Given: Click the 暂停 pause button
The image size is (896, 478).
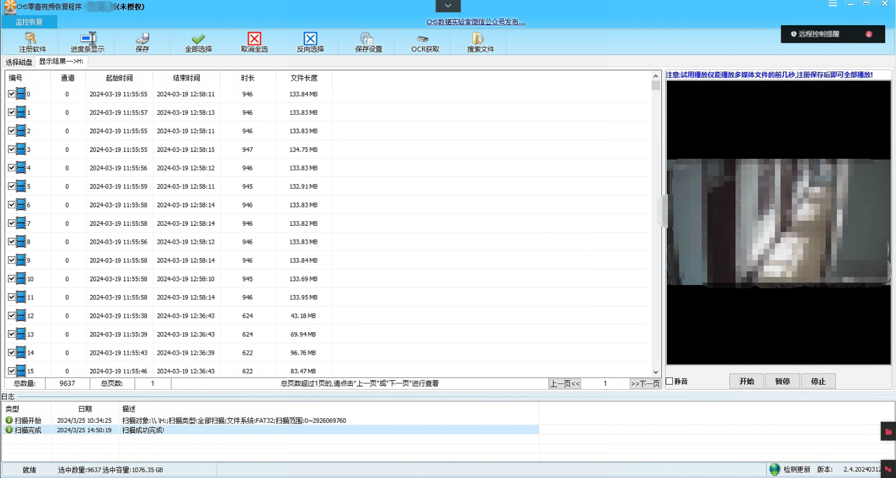Looking at the screenshot, I should point(782,381).
